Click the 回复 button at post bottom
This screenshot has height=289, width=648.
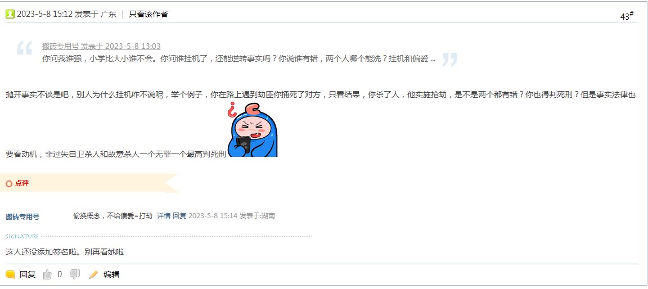click(x=28, y=274)
